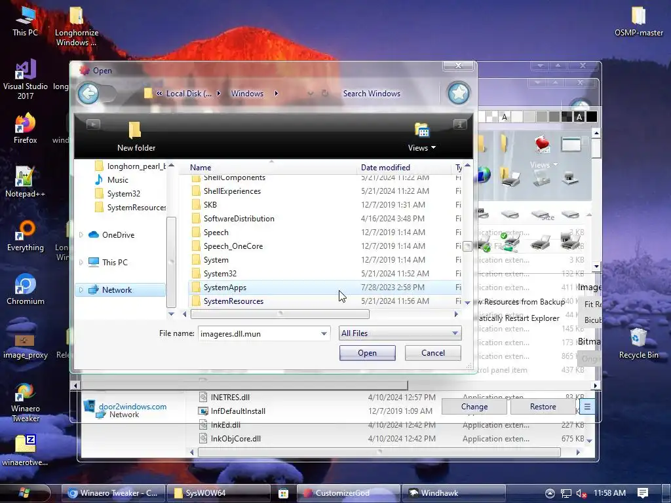Open door2windows.com link
Screen dimensions: 671x503
(x=132, y=406)
